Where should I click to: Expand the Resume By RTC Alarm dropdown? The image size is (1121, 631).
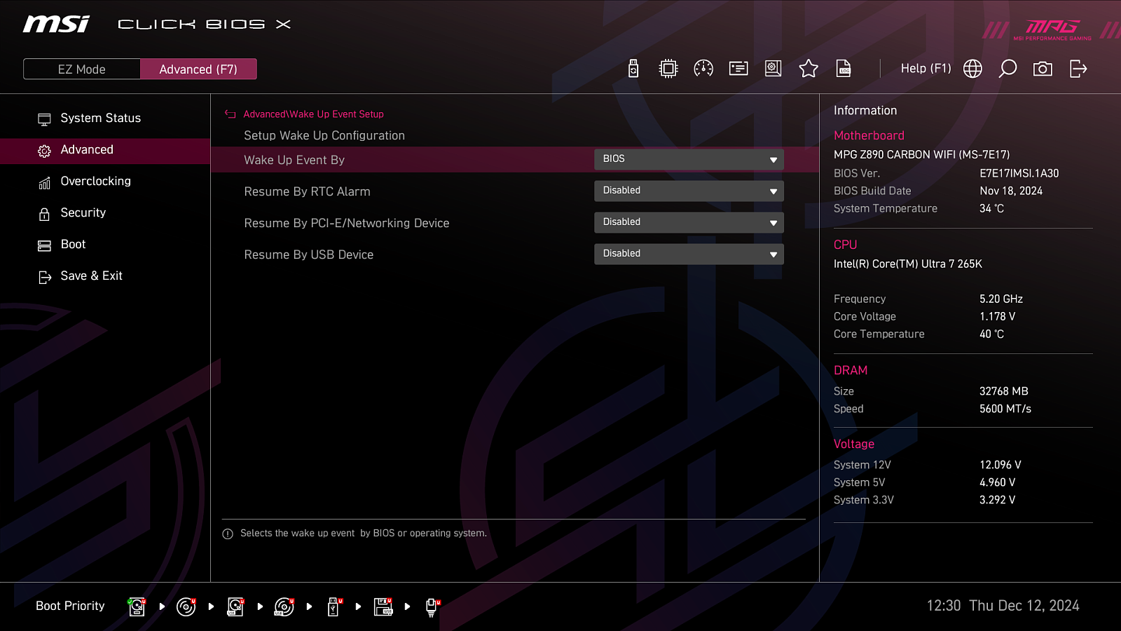coord(689,191)
